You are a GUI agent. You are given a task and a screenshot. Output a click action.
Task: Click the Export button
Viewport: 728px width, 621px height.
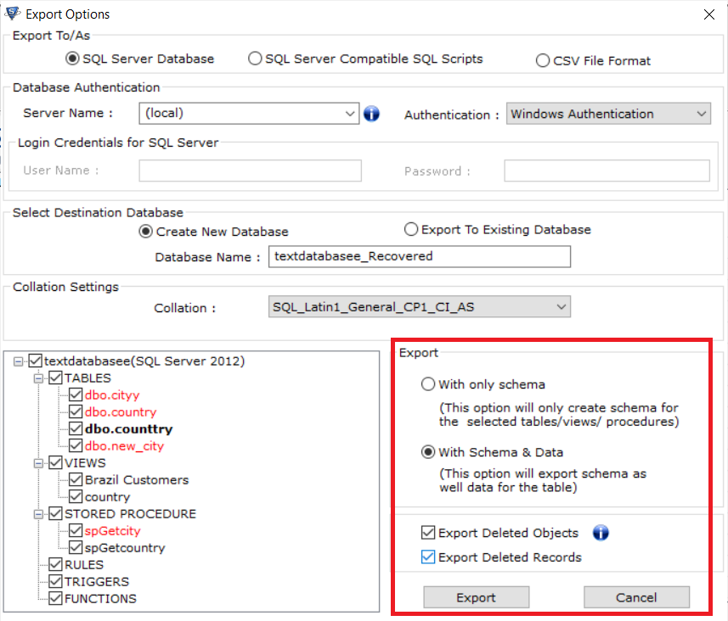click(x=476, y=597)
